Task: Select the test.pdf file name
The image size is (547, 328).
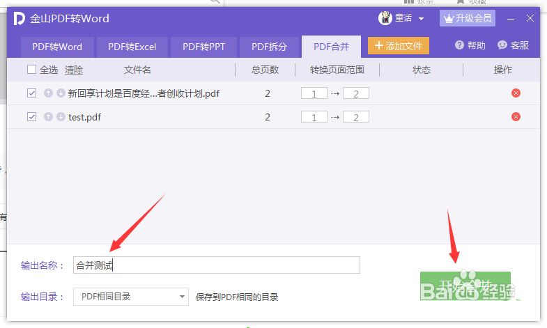Action: tap(85, 117)
